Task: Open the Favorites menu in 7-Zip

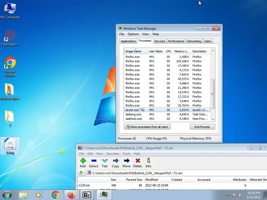Action: pyautogui.click(x=113, y=154)
